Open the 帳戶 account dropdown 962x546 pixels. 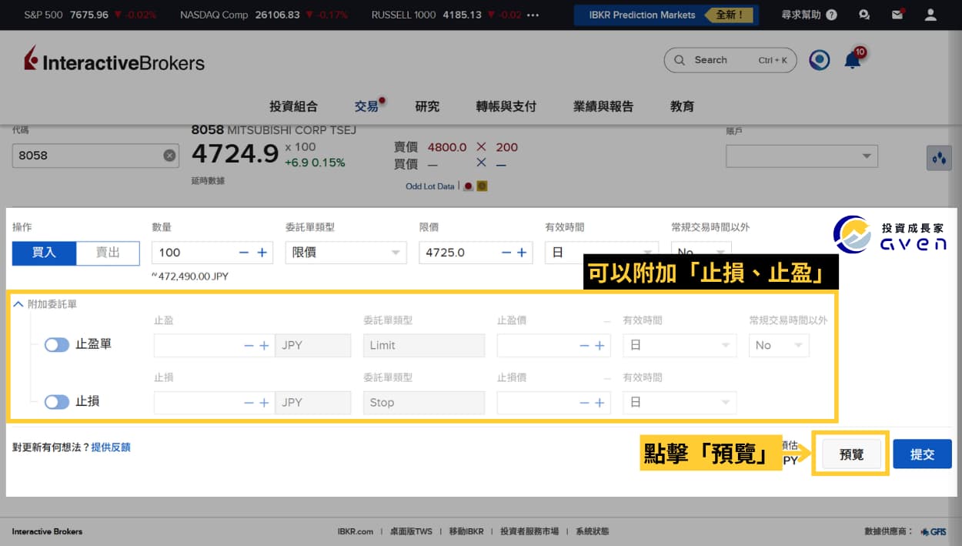[802, 156]
